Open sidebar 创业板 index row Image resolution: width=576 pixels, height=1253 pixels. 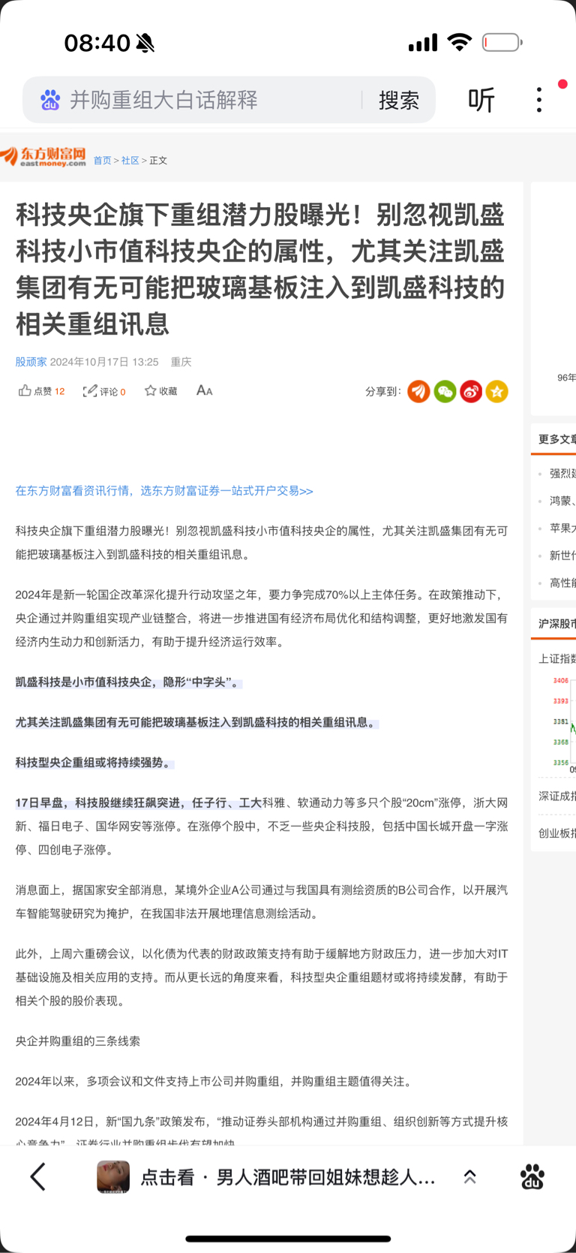coord(557,833)
